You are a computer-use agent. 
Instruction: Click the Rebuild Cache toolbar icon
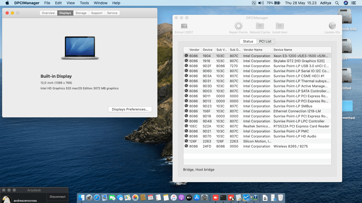tap(260, 26)
